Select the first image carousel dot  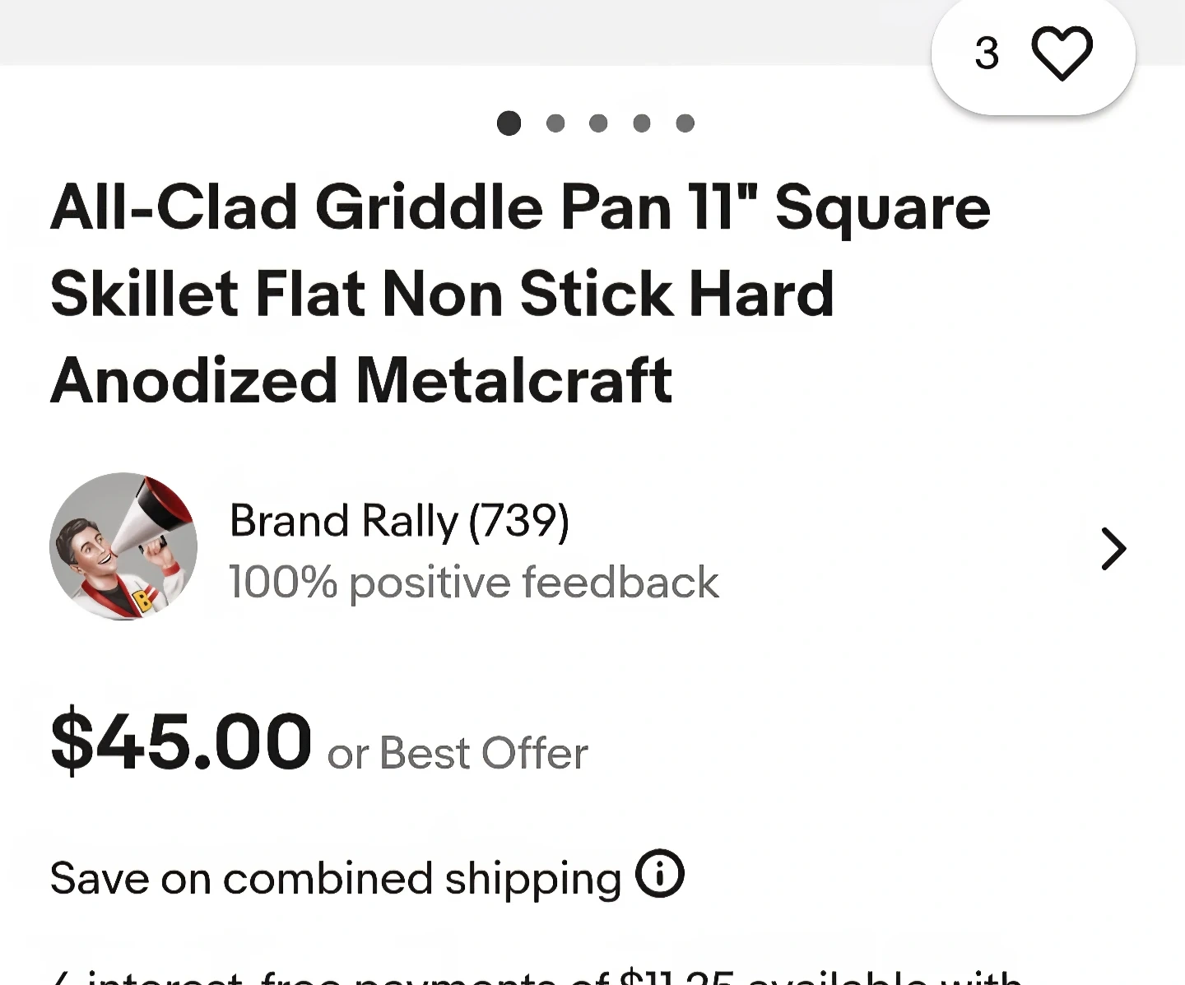[x=509, y=123]
